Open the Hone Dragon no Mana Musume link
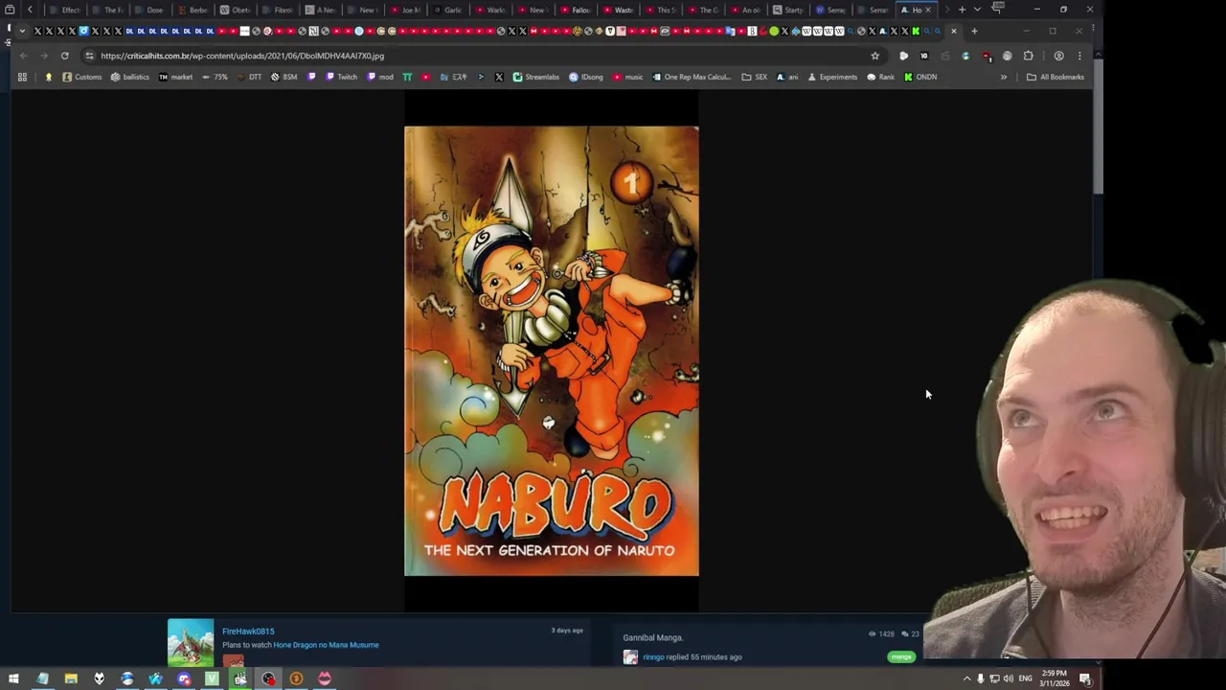The height and width of the screenshot is (690, 1226). (x=326, y=645)
